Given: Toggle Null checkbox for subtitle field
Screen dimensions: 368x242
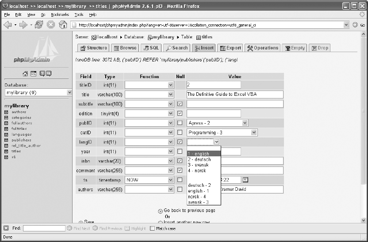Looking at the screenshot, I should (180, 104).
